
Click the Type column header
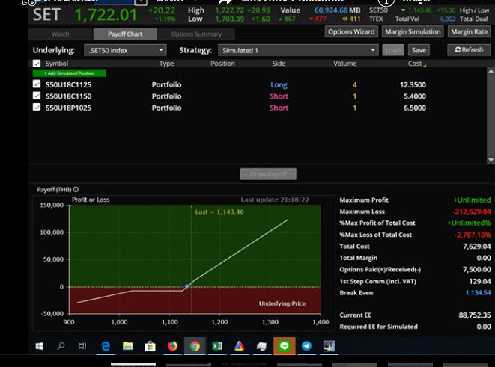[167, 64]
